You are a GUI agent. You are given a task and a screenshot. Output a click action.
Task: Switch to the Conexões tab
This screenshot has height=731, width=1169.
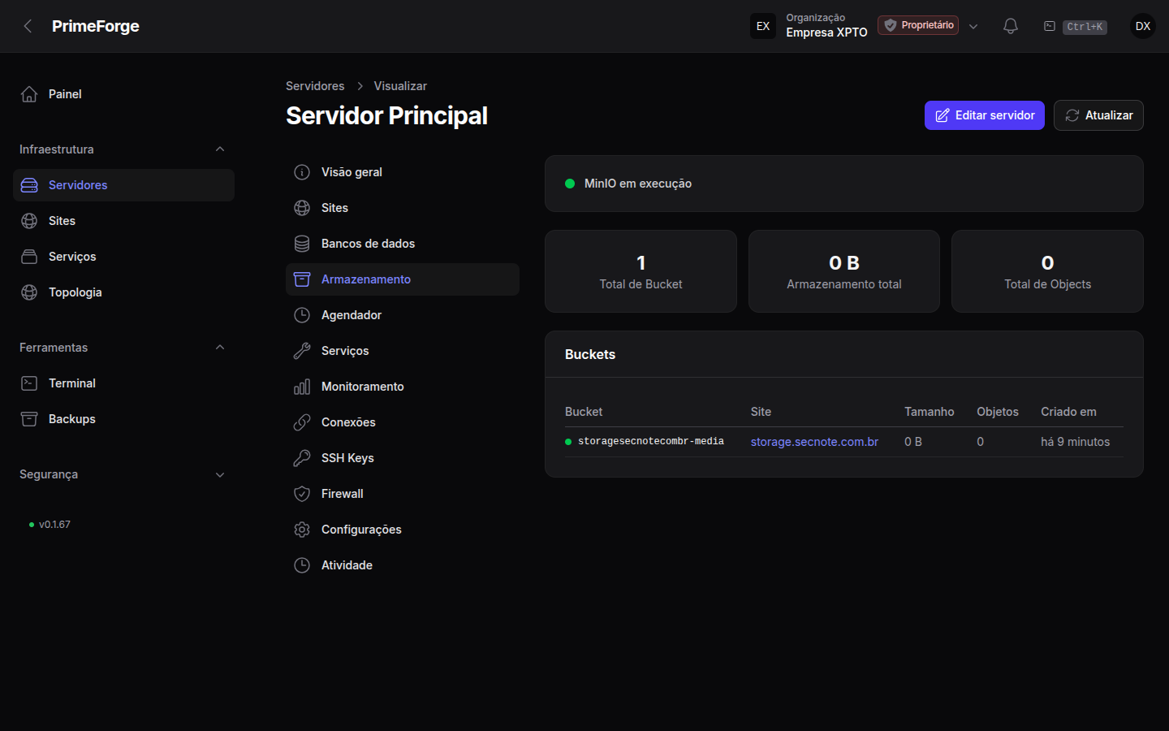click(x=403, y=422)
